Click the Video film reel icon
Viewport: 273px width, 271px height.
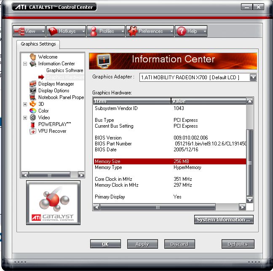(33, 118)
